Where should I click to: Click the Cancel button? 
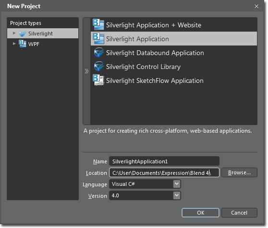[239, 213]
